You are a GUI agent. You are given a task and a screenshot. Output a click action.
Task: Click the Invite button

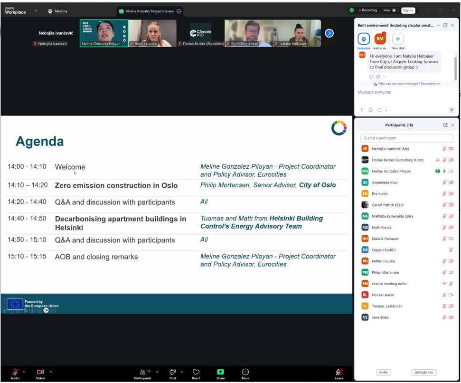point(384,373)
